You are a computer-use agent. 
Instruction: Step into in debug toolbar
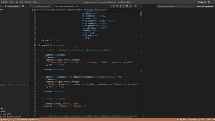click(x=120, y=6)
